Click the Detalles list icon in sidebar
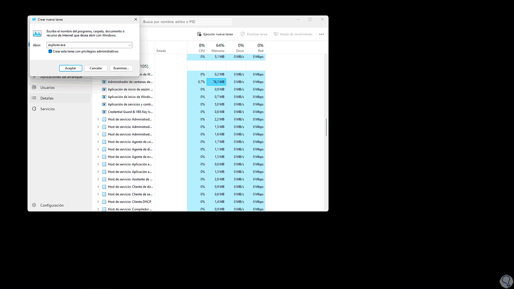The image size is (514, 289). (x=34, y=98)
